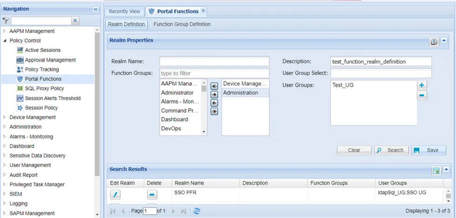
Task: Collapse the Navigation panel with double-chevron icon
Action: click(96, 9)
